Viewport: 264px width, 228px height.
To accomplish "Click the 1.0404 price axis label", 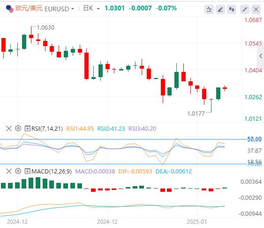I will point(253,71).
